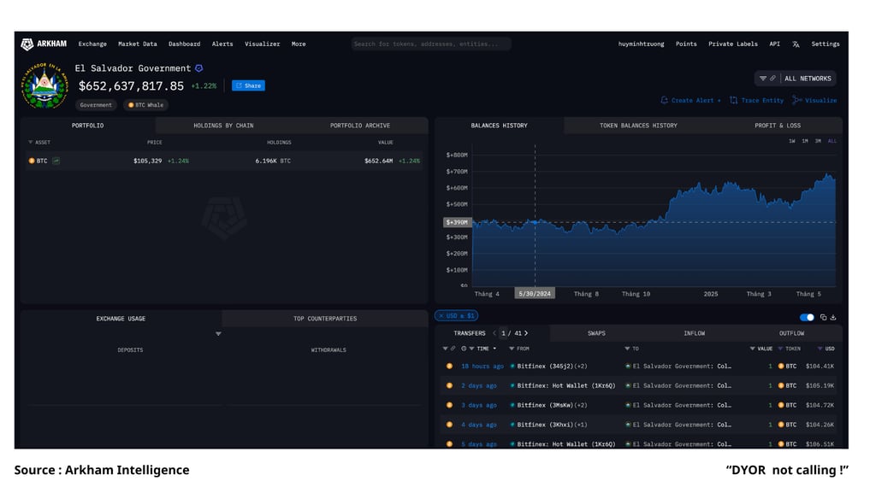Click the copy icon above transfers table

(823, 317)
